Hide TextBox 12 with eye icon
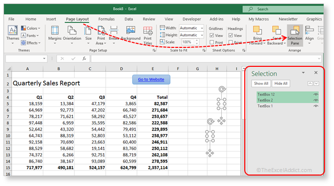Screen dimensions: 334x186 pos(316,94)
